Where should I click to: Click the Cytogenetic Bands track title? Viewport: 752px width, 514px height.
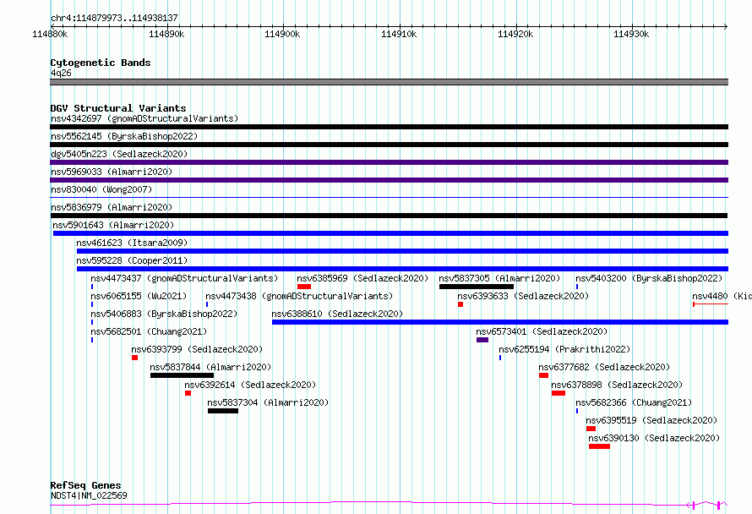[101, 63]
